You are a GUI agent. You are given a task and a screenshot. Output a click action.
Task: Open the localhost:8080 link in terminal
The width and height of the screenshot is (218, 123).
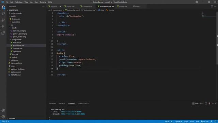click(x=71, y=112)
